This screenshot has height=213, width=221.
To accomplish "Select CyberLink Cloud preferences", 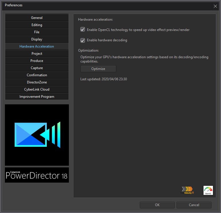I will pyautogui.click(x=37, y=89).
